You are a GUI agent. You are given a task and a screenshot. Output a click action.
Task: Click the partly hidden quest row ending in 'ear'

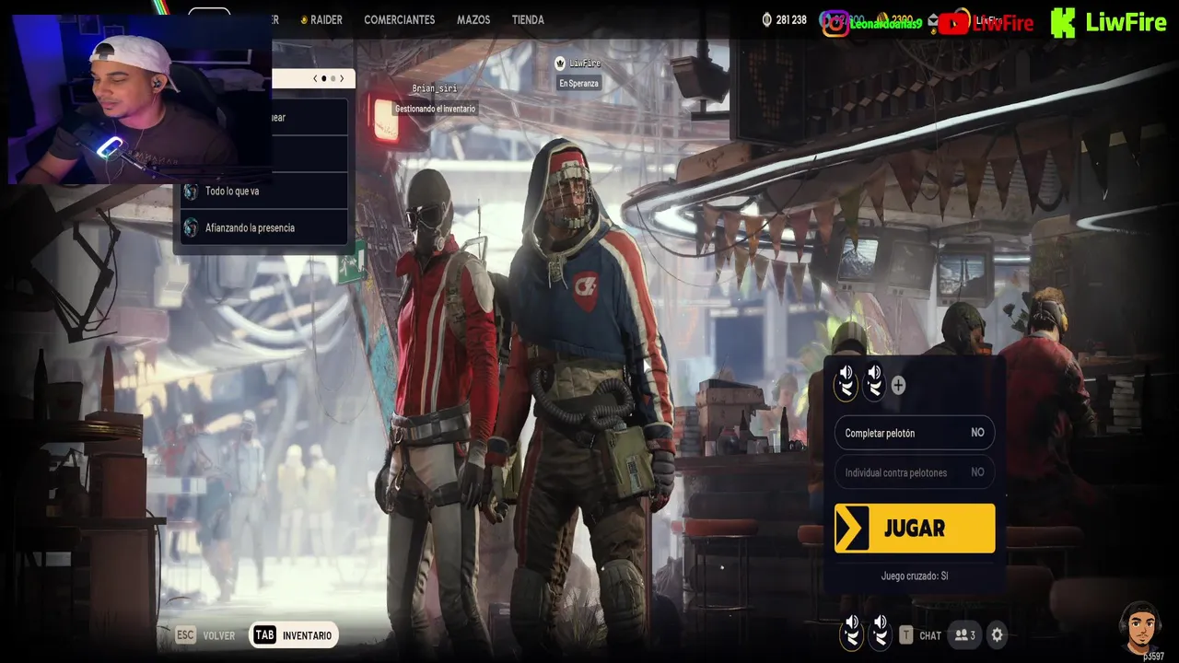pos(309,117)
